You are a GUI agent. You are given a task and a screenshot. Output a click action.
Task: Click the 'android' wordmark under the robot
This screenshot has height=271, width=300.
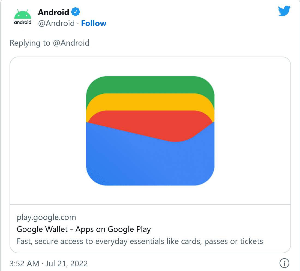(x=23, y=22)
